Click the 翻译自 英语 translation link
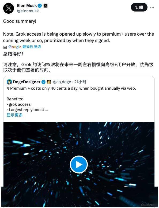The width and height of the screenshot is (159, 208). (32, 47)
